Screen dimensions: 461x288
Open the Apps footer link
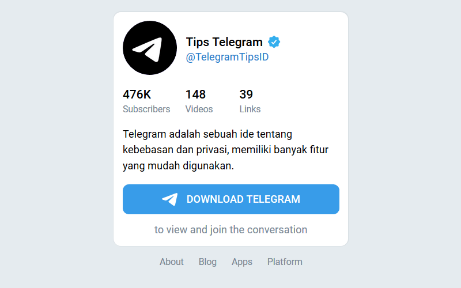coord(242,262)
